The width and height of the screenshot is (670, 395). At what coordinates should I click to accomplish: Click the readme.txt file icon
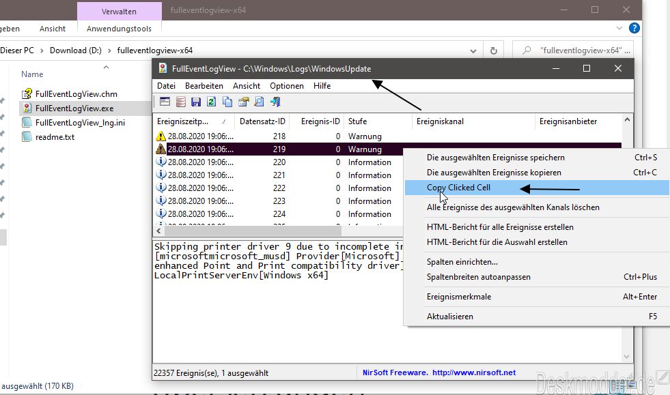[27, 136]
